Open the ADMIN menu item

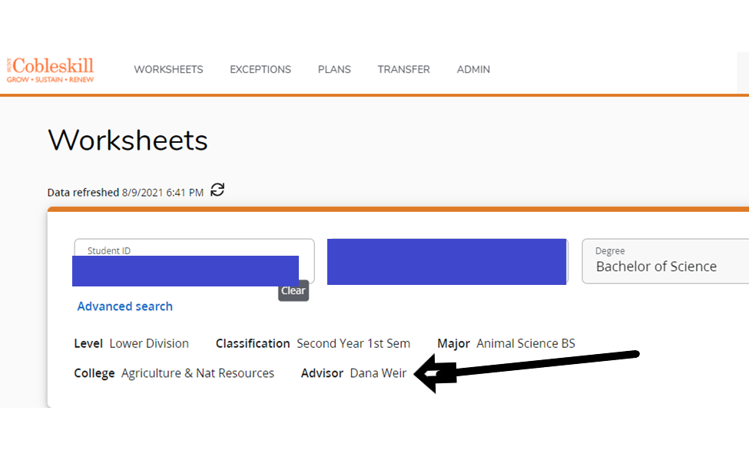[473, 69]
